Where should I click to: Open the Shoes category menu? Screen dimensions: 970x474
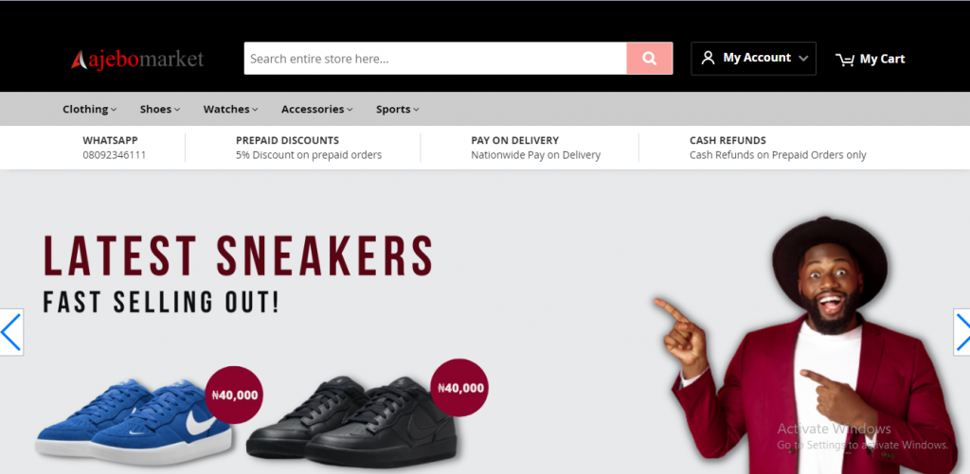click(159, 109)
